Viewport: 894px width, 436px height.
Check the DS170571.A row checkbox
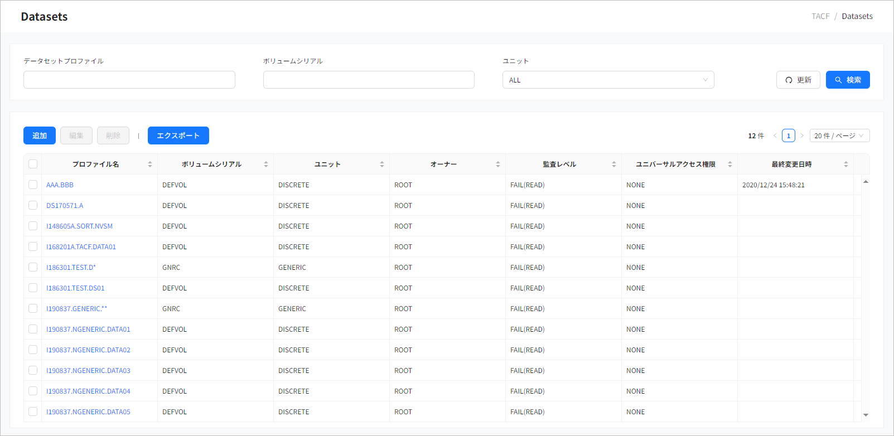click(x=33, y=205)
